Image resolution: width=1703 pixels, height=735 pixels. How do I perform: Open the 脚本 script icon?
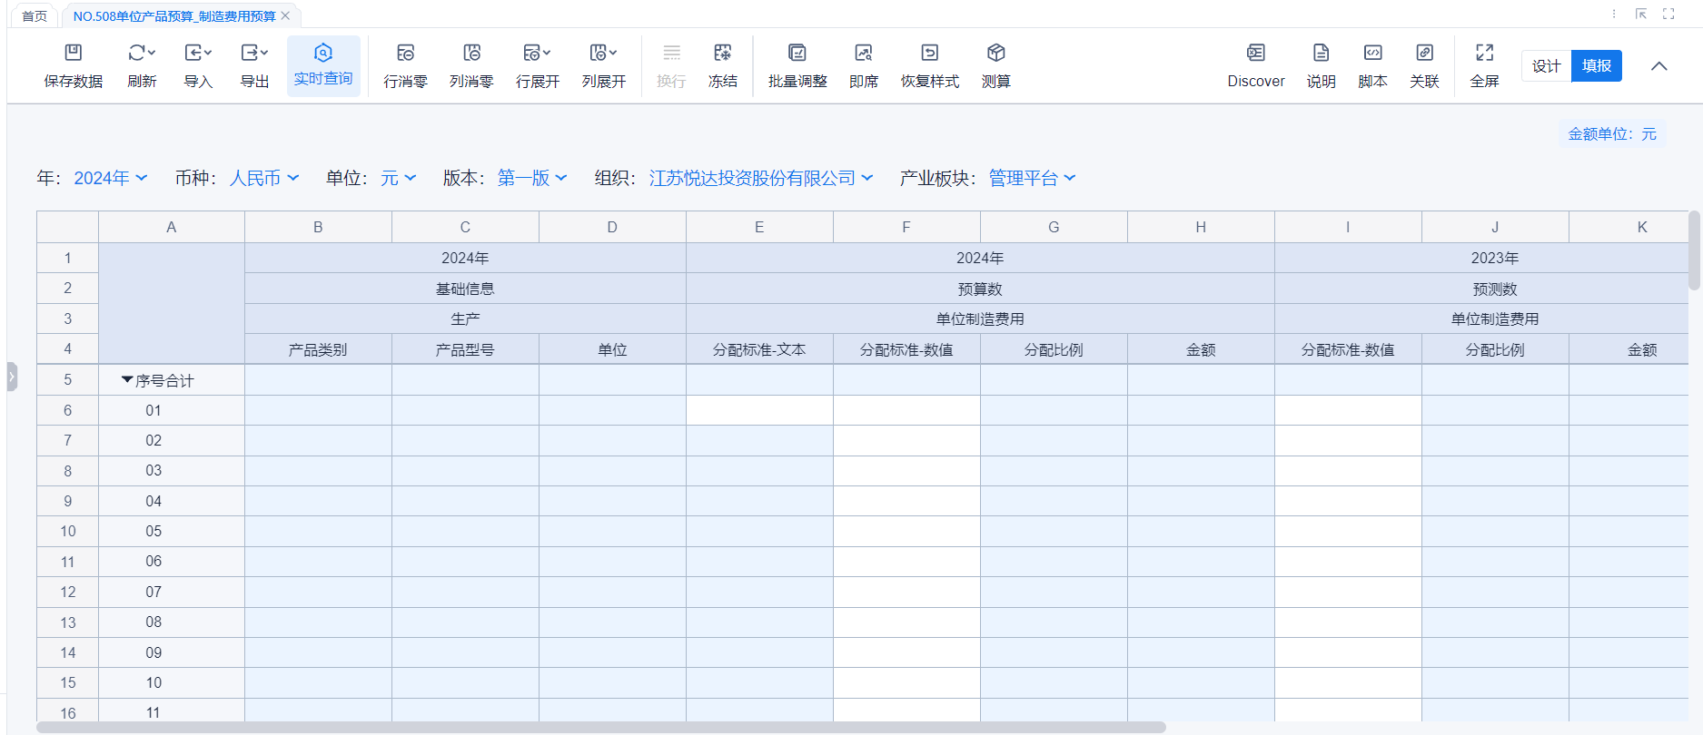pyautogui.click(x=1372, y=54)
